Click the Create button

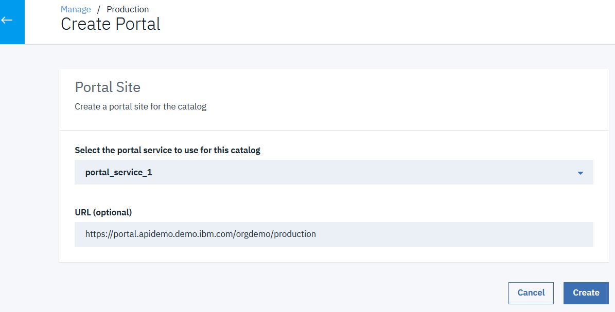[586, 292]
